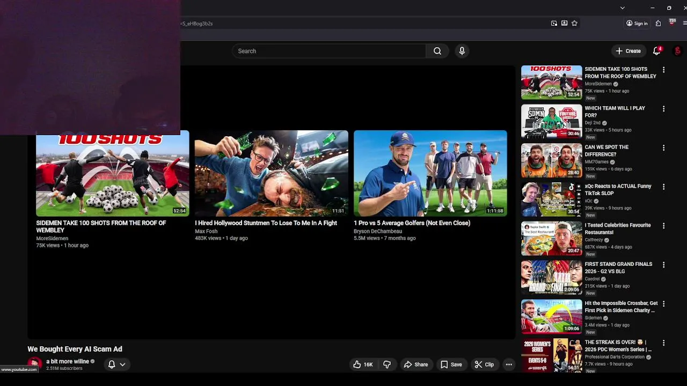
Task: Click the Create button
Action: 628,51
